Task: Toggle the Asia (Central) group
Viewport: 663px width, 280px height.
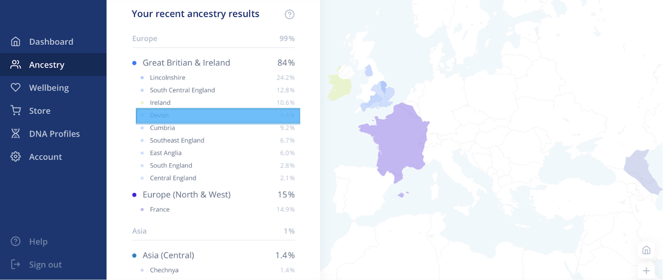Action: click(213, 255)
